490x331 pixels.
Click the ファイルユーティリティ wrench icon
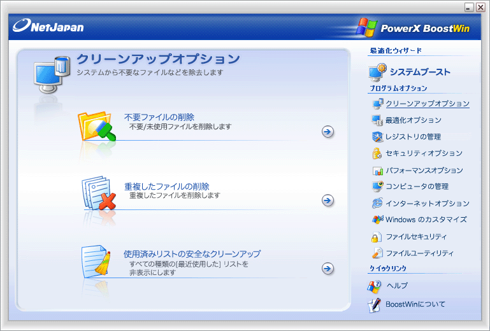377,253
